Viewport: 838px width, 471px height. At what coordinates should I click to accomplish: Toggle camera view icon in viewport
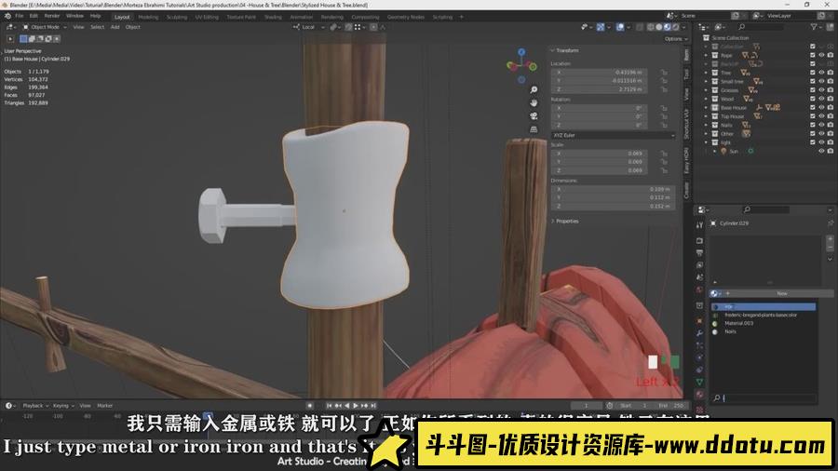point(534,115)
